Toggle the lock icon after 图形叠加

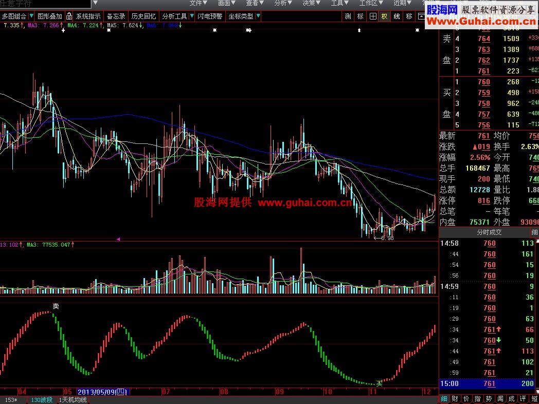click(69, 16)
